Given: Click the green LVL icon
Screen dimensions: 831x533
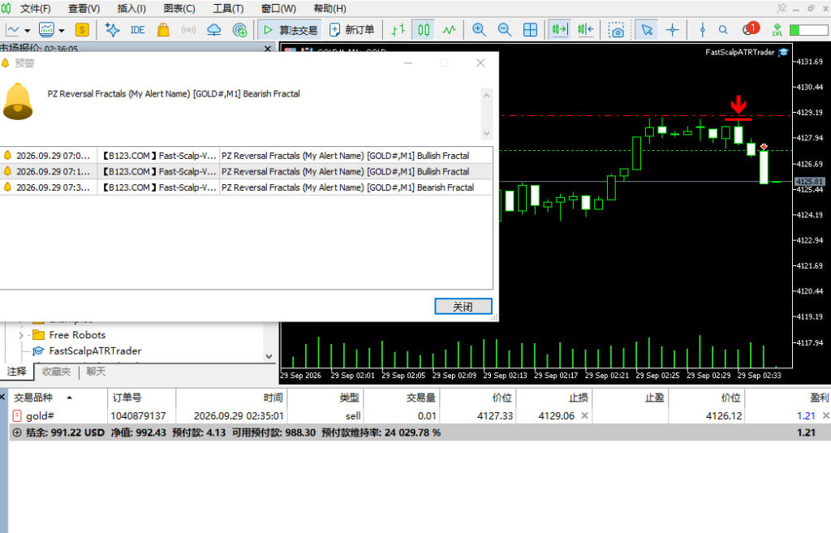Looking at the screenshot, I should click(777, 30).
